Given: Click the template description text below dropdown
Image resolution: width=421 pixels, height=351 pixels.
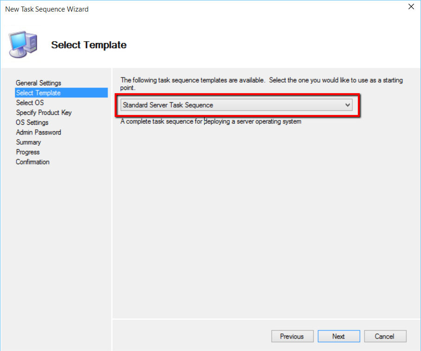Looking at the screenshot, I should coord(211,121).
